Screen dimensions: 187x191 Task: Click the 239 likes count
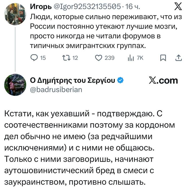(110, 58)
